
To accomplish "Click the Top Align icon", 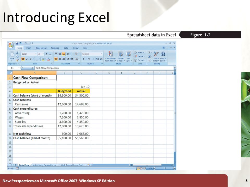I will coord(56,54).
